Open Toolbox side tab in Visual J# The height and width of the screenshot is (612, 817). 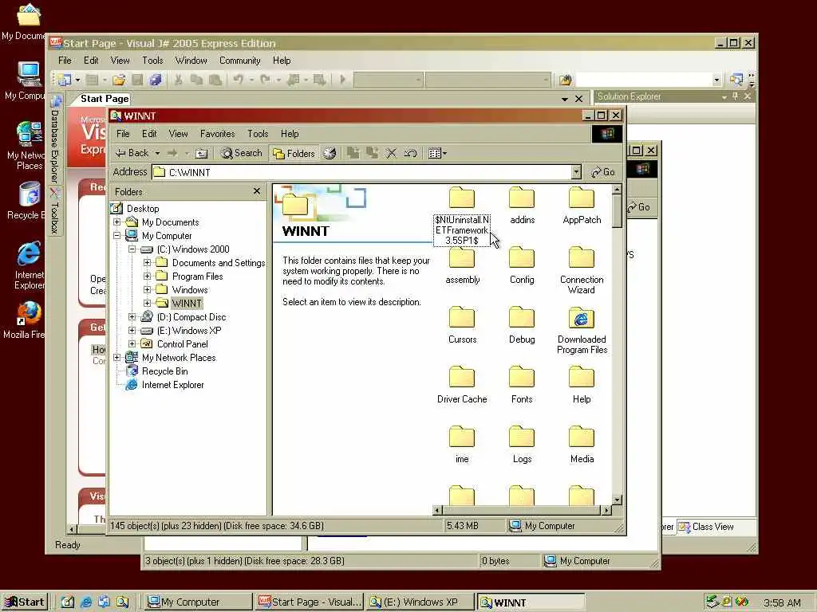tap(55, 211)
